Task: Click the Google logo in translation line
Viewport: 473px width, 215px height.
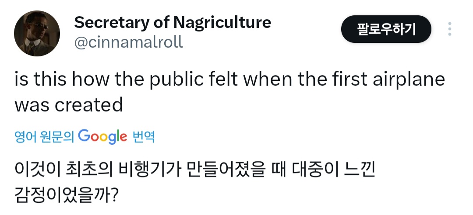Action: 102,137
